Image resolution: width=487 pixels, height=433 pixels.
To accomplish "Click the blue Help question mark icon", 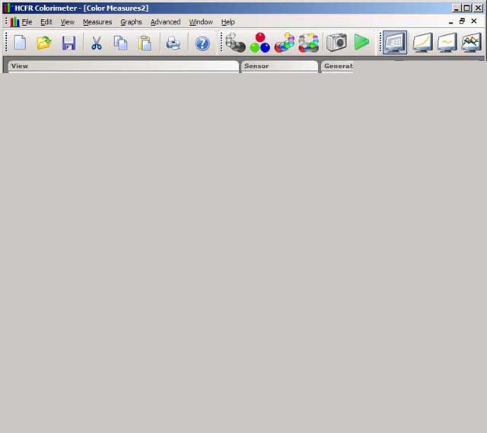I will pyautogui.click(x=202, y=43).
